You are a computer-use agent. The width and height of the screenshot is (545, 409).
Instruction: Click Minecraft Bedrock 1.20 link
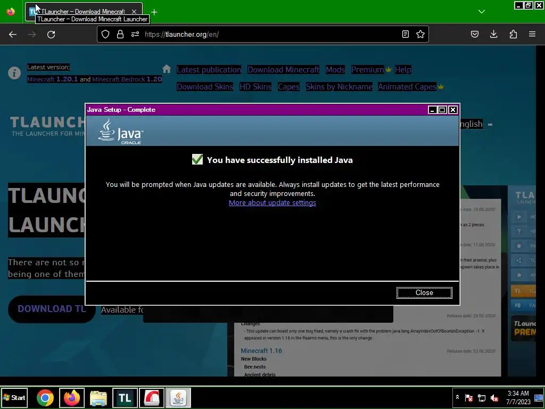tap(127, 79)
